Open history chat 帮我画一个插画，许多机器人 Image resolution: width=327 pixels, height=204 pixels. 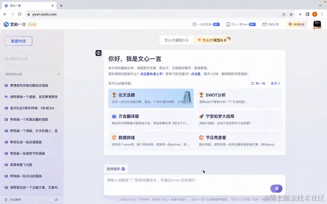(x=32, y=131)
